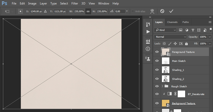
Task: Click the reference point location grid
Action: click(20, 11)
